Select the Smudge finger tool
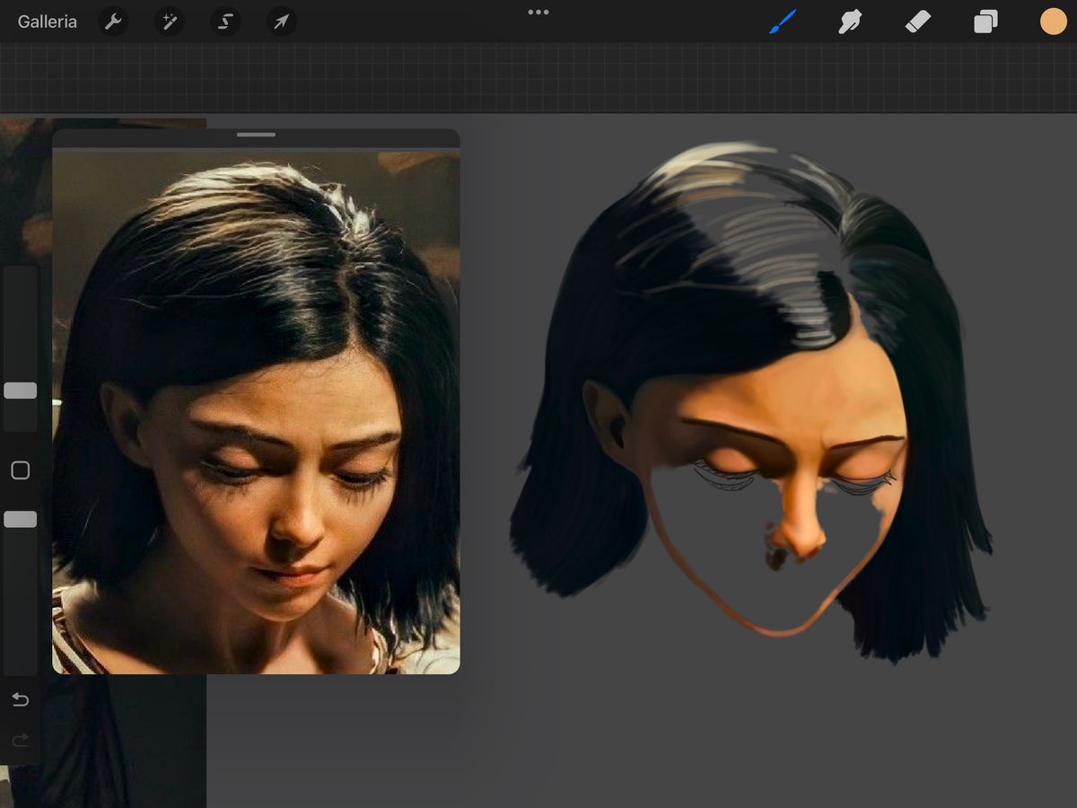This screenshot has width=1077, height=808. coord(850,22)
